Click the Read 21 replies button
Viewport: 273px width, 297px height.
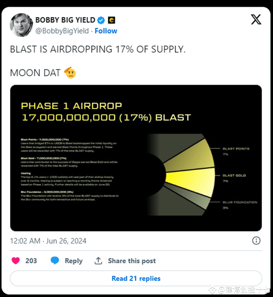click(x=136, y=279)
